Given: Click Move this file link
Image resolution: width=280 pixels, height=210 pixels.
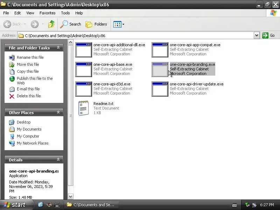Looking at the screenshot, I should point(28,64).
